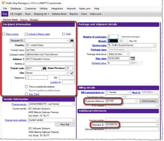Expand the Service type dropdown
This screenshot has width=164, height=141.
click(x=132, y=45)
